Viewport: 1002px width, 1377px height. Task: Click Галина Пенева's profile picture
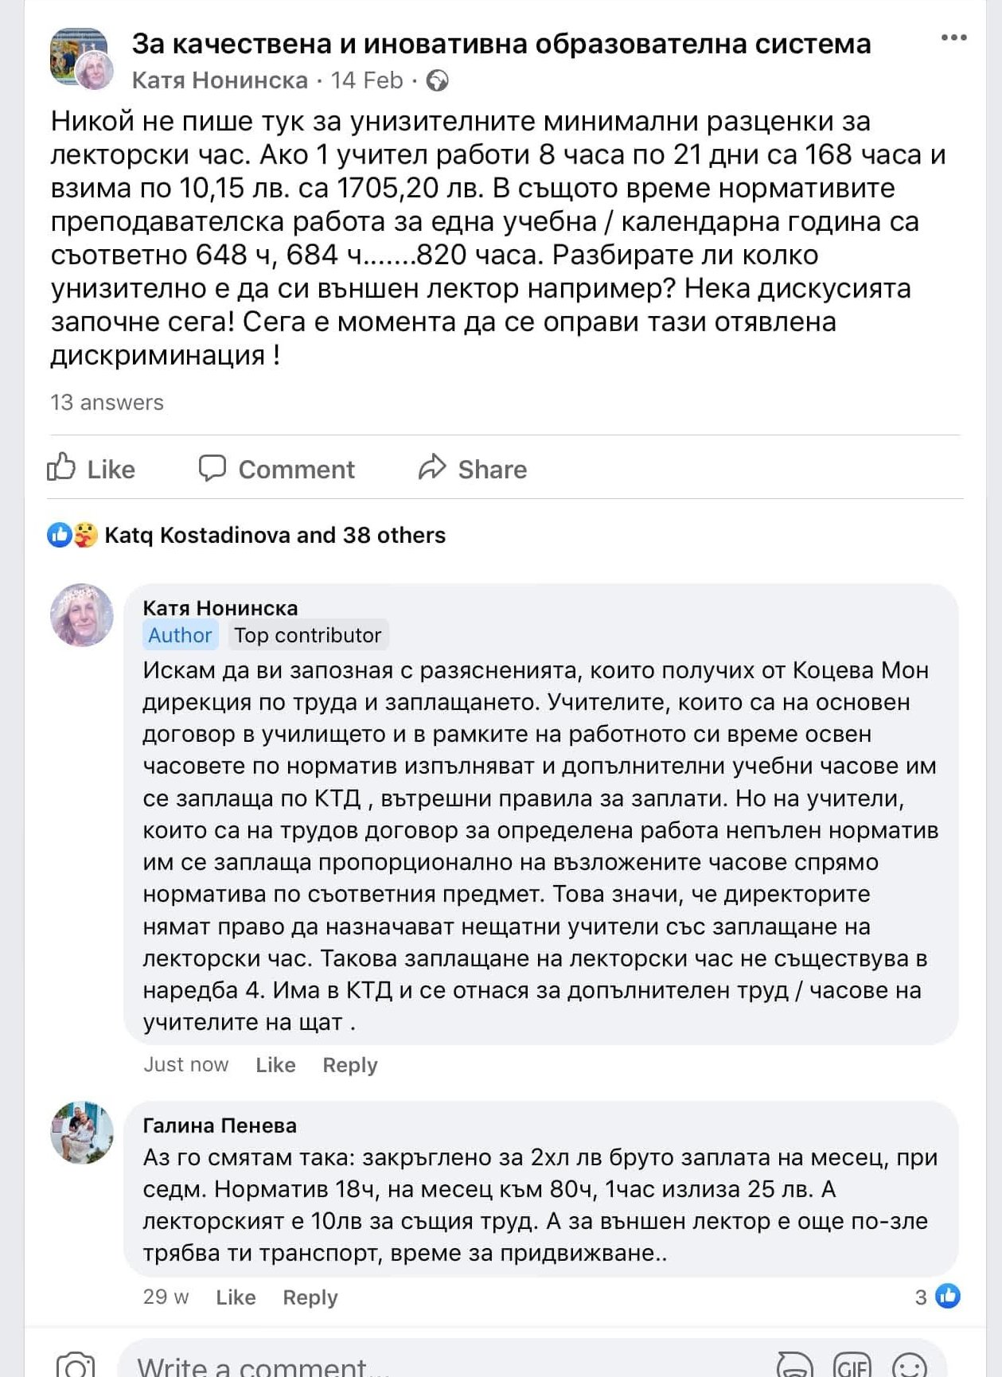[x=82, y=1133]
